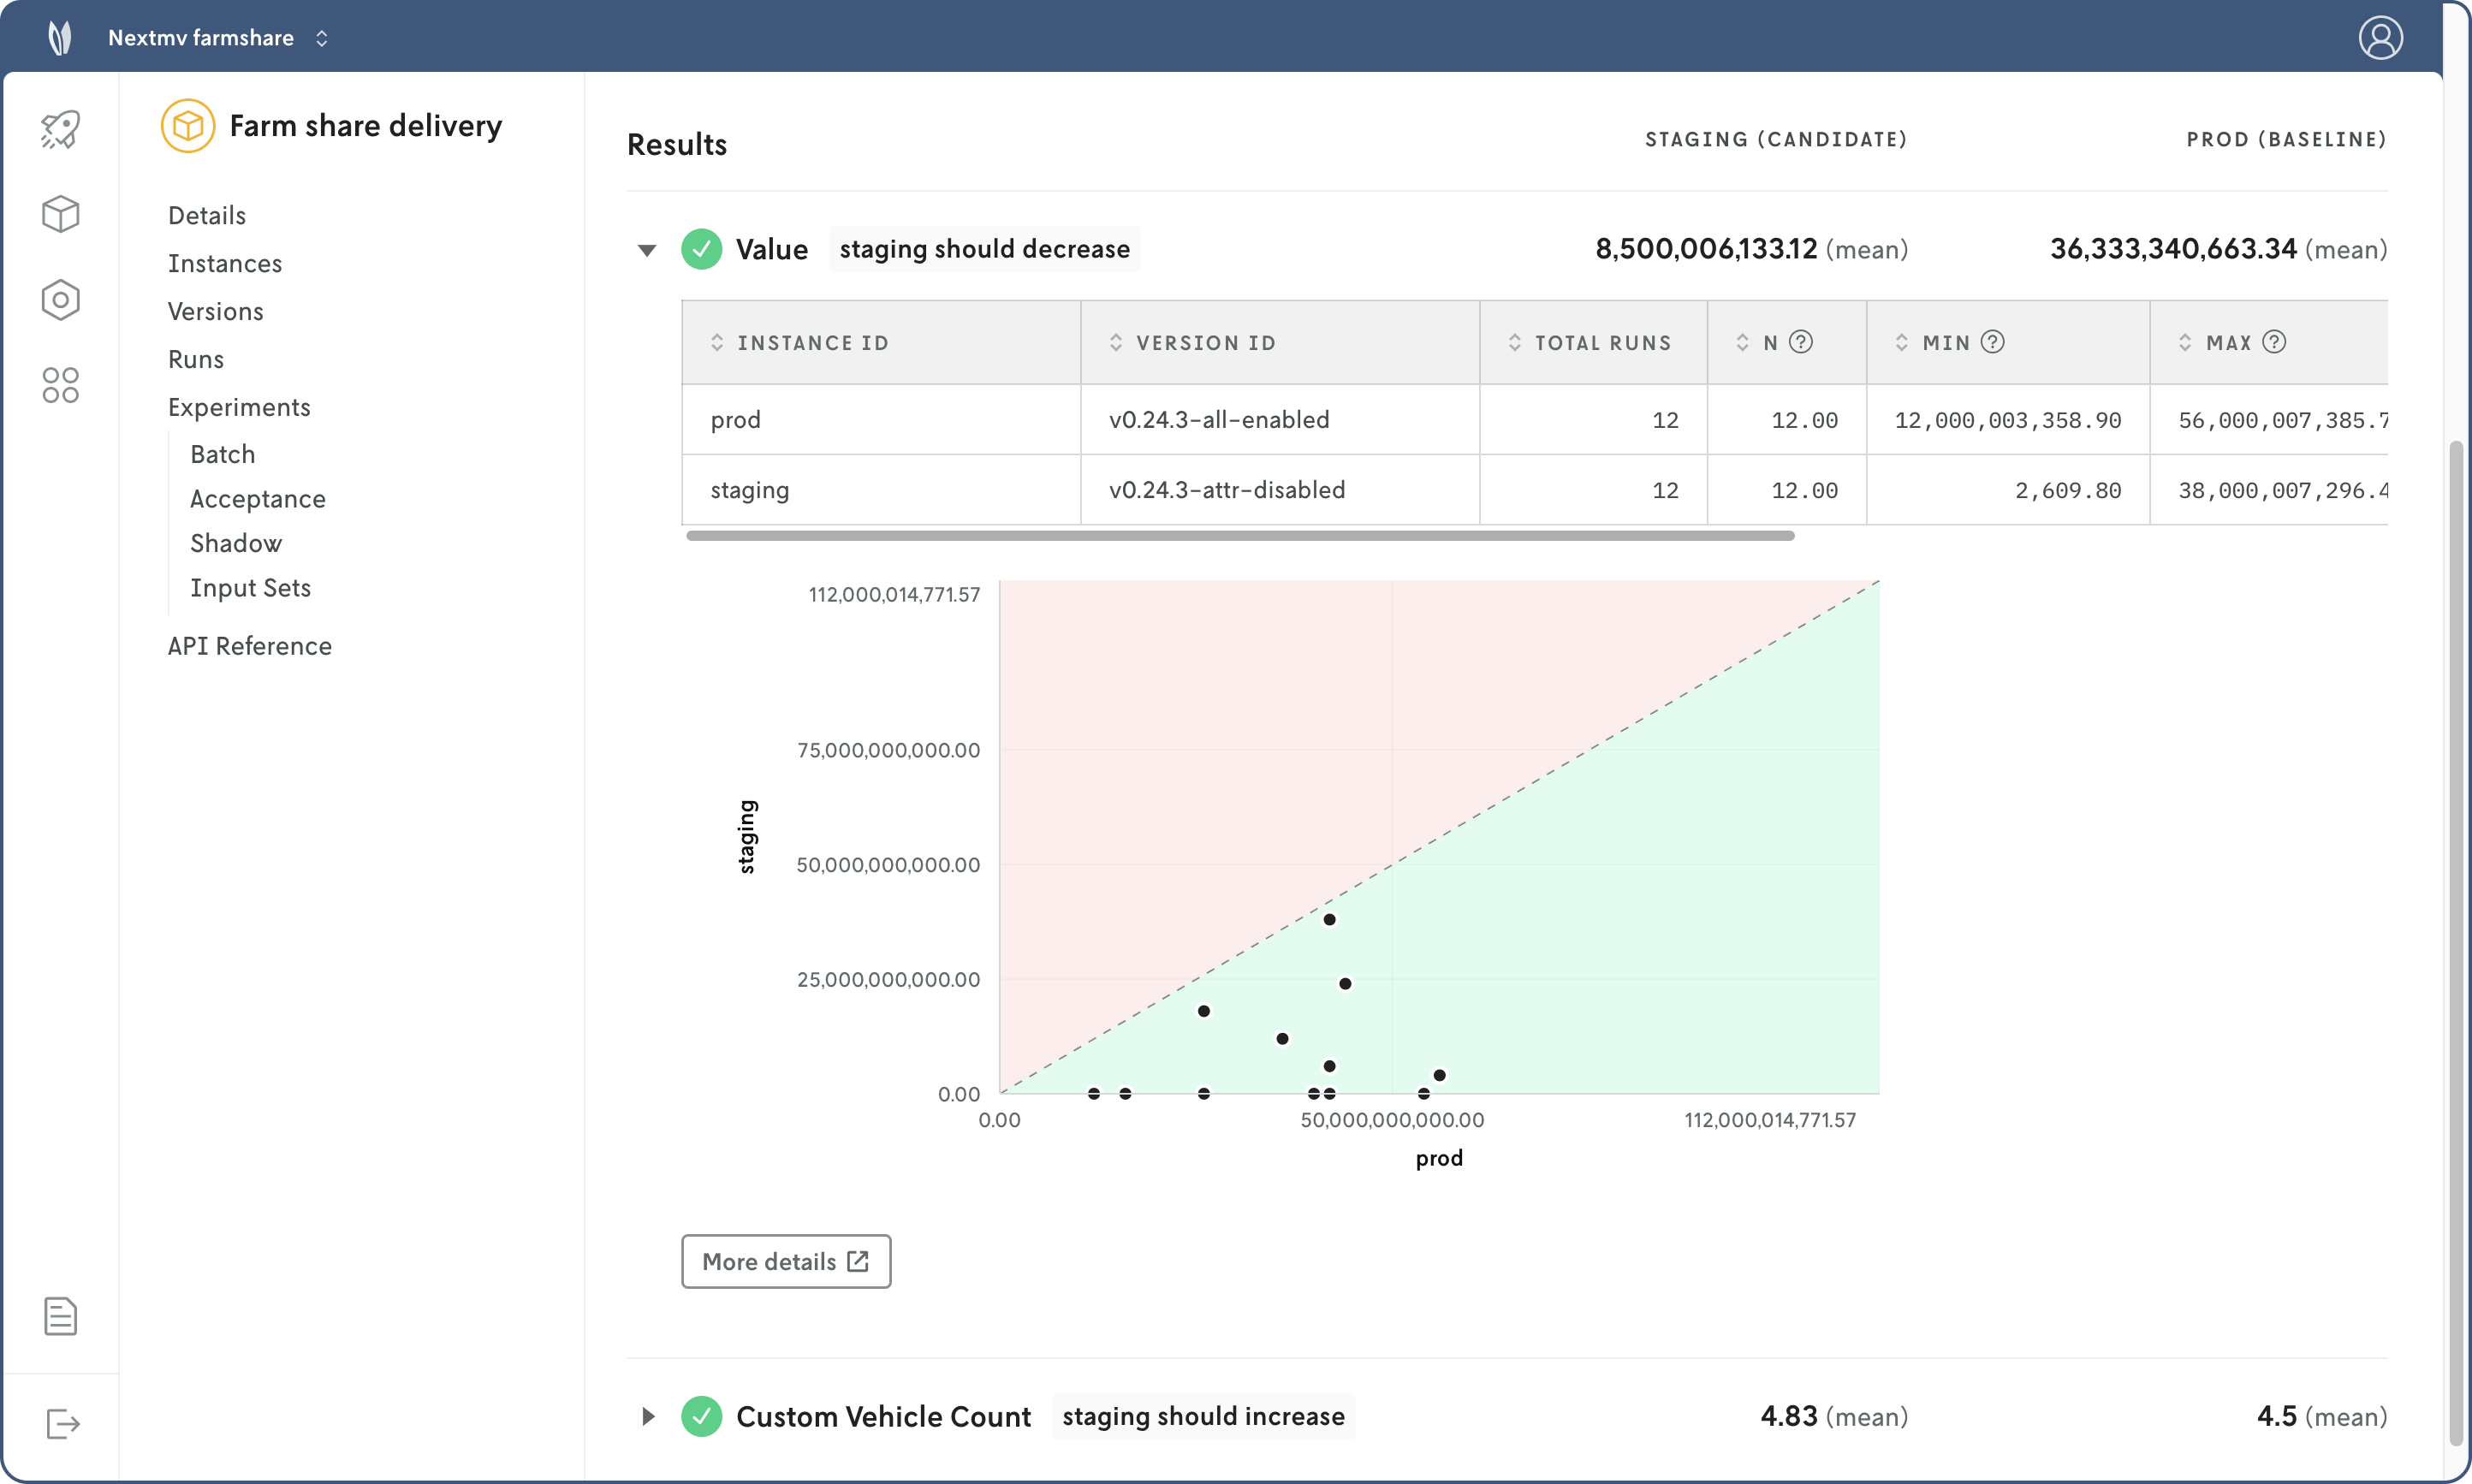Viewport: 2472px width, 1484px height.
Task: Click the 'staging should decrease' tag
Action: (x=985, y=249)
